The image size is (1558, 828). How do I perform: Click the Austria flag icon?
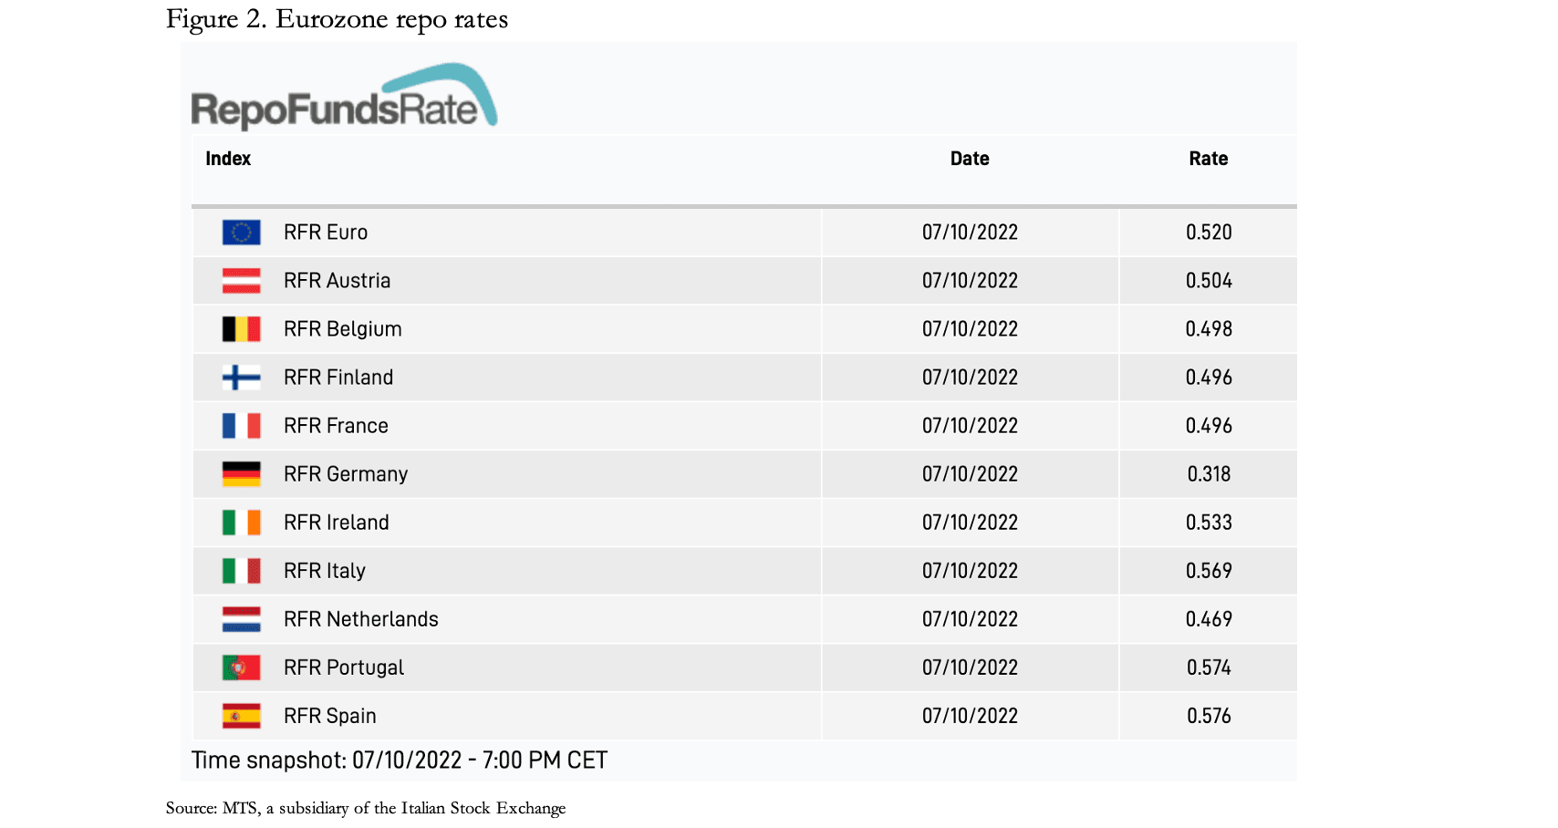click(242, 281)
